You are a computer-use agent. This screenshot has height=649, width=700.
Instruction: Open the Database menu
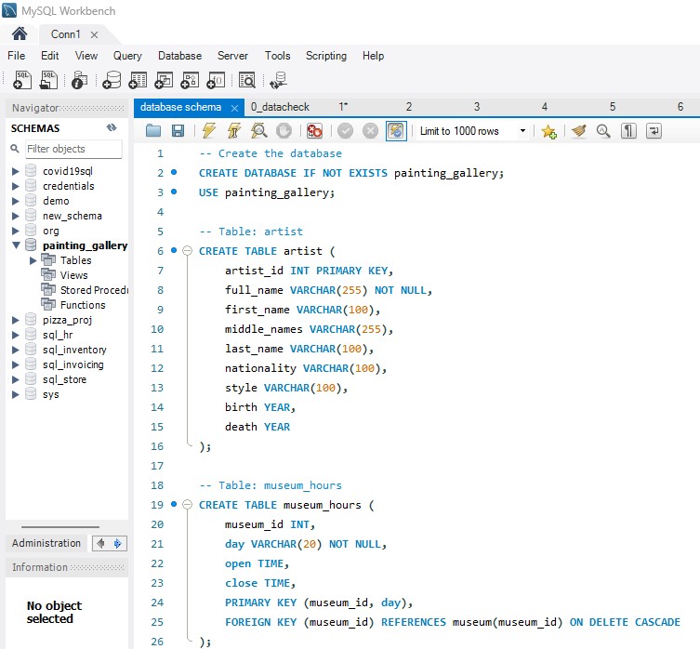pyautogui.click(x=179, y=56)
